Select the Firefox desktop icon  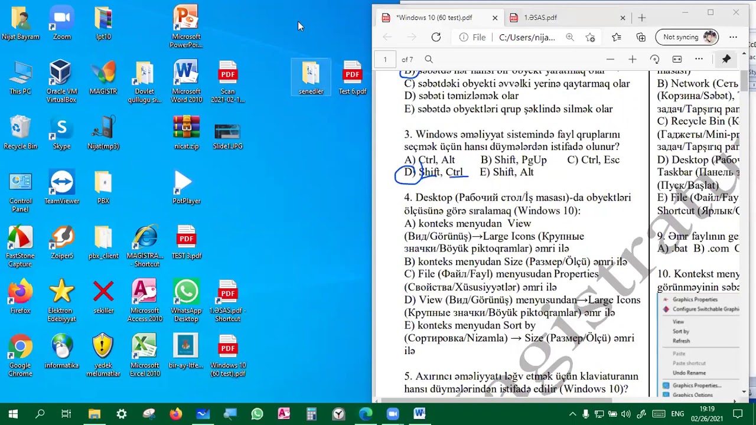tap(20, 297)
